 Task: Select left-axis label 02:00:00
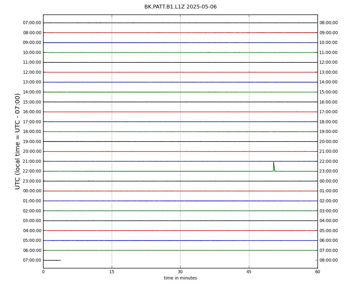point(32,211)
